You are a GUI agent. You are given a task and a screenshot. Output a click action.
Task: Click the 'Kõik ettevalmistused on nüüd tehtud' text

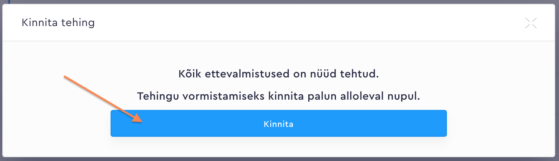coord(279,74)
